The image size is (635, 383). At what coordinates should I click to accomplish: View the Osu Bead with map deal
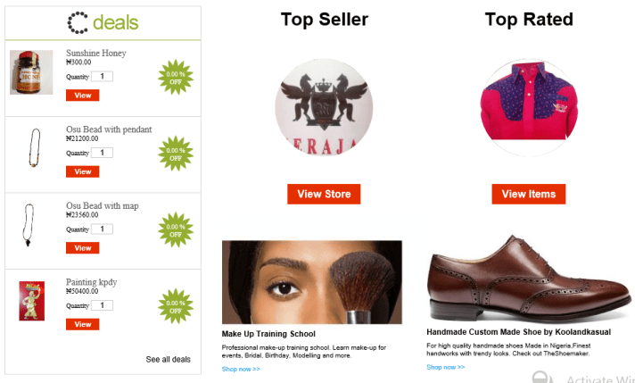tap(82, 248)
